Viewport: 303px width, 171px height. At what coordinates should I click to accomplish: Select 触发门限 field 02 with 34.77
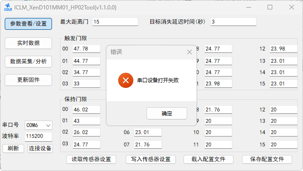pos(87,72)
